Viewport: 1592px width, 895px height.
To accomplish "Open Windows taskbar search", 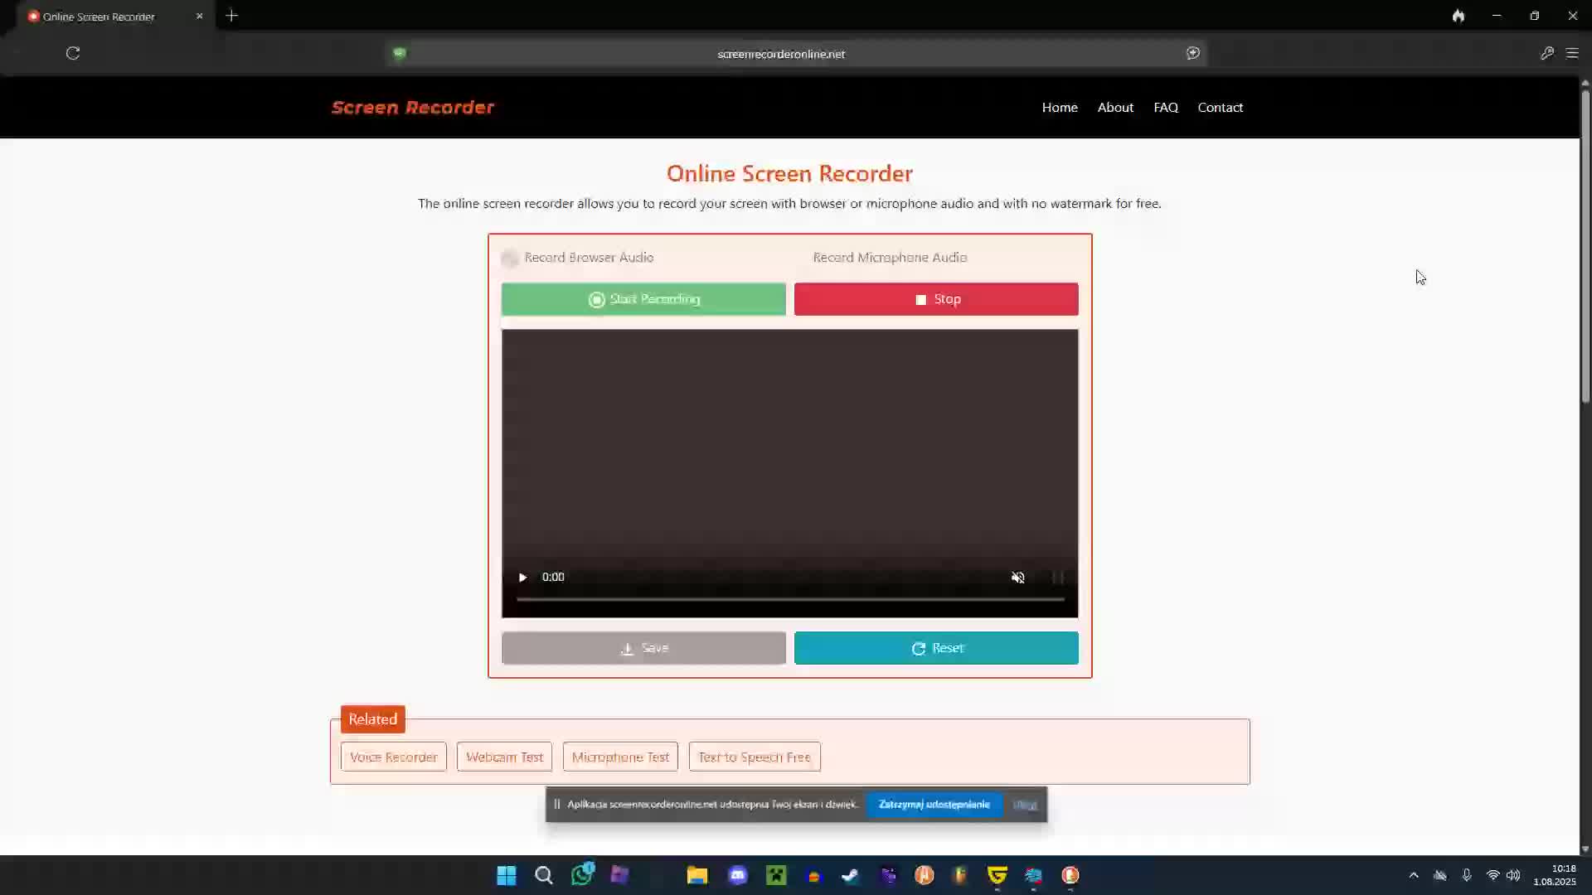I will click(544, 875).
